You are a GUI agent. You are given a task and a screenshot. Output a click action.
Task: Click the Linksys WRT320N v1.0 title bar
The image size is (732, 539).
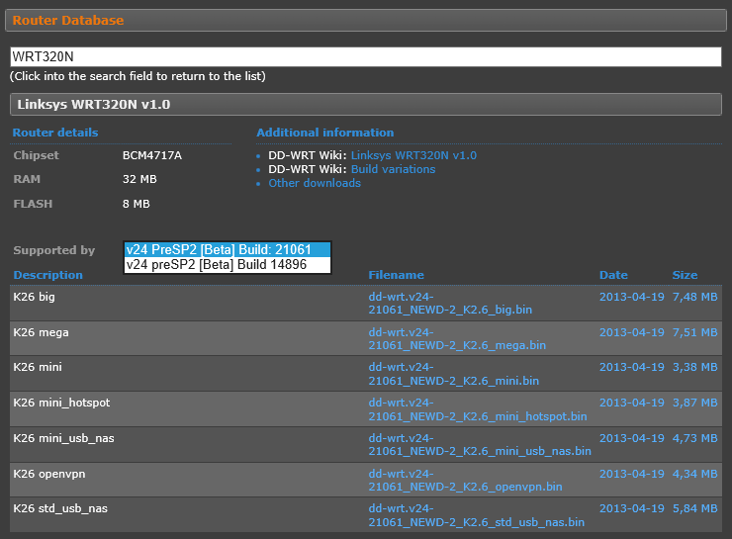coord(366,105)
